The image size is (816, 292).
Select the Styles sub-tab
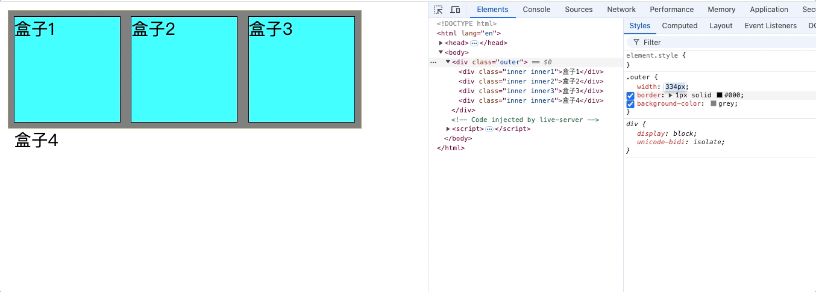click(x=639, y=26)
